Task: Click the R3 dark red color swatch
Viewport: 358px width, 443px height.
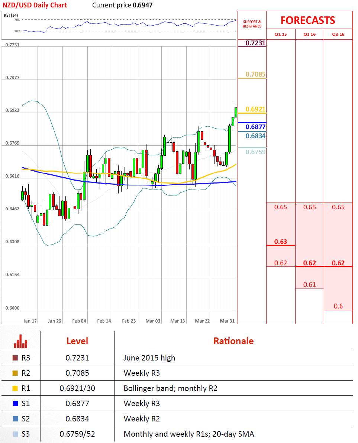Action: [x=15, y=358]
